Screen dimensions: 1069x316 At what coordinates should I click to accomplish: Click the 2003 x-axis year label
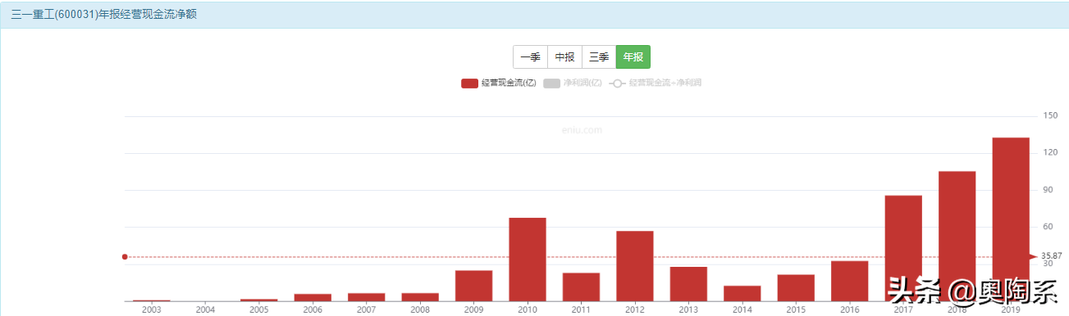point(152,310)
